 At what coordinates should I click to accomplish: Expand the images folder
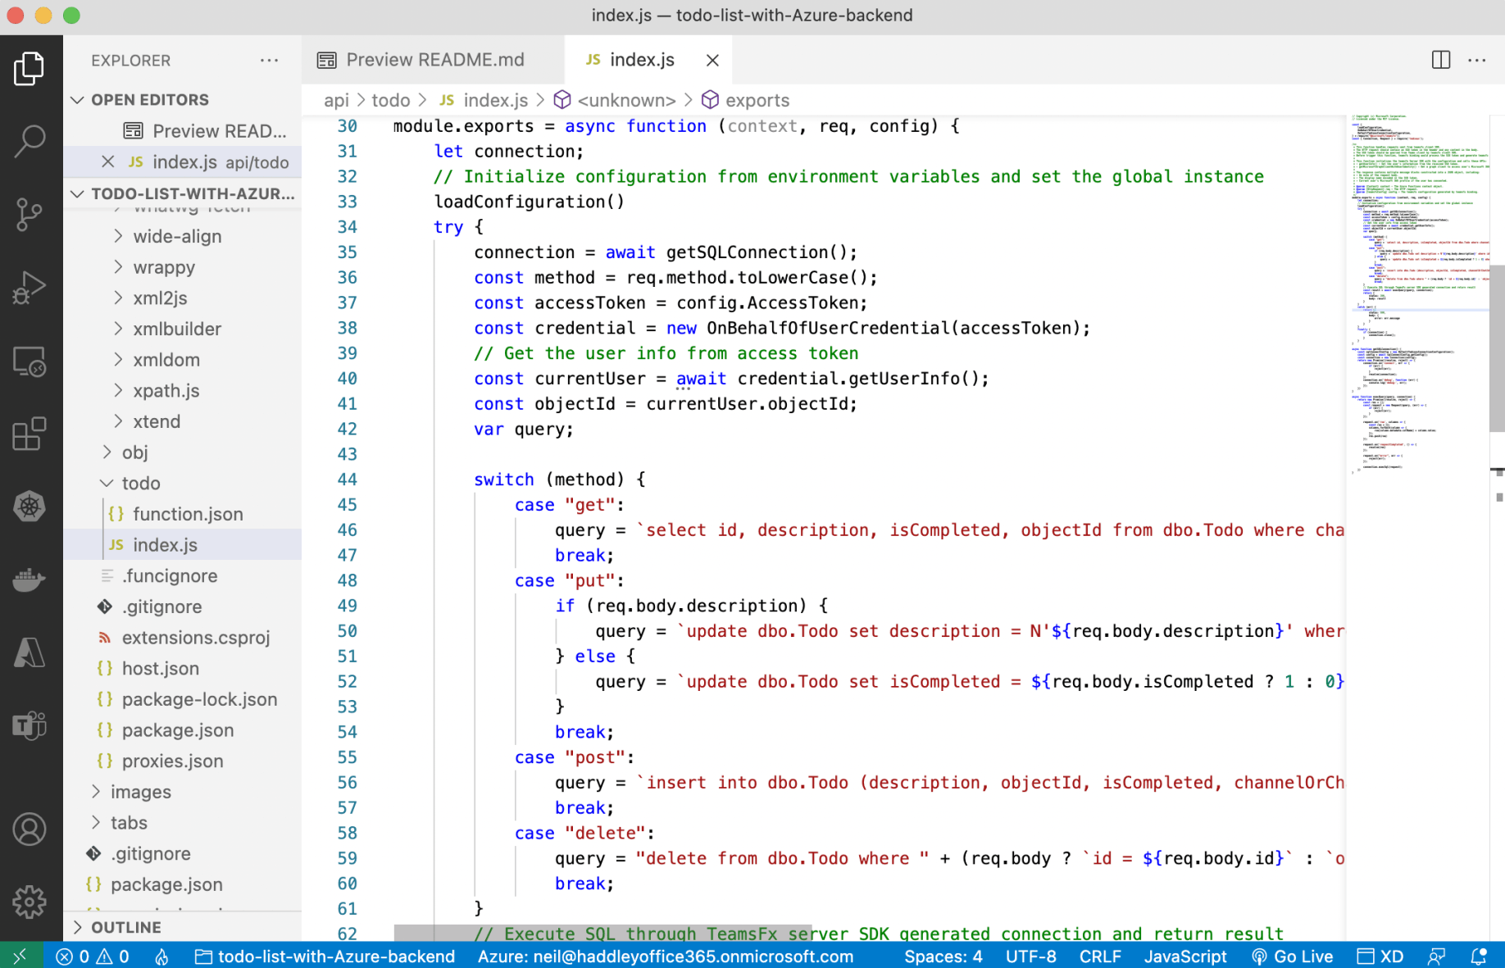click(x=140, y=792)
